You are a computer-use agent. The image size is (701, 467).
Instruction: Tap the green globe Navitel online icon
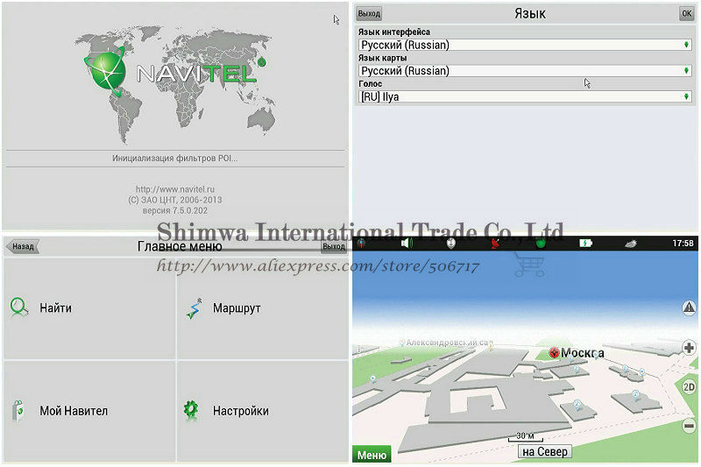coord(541,243)
